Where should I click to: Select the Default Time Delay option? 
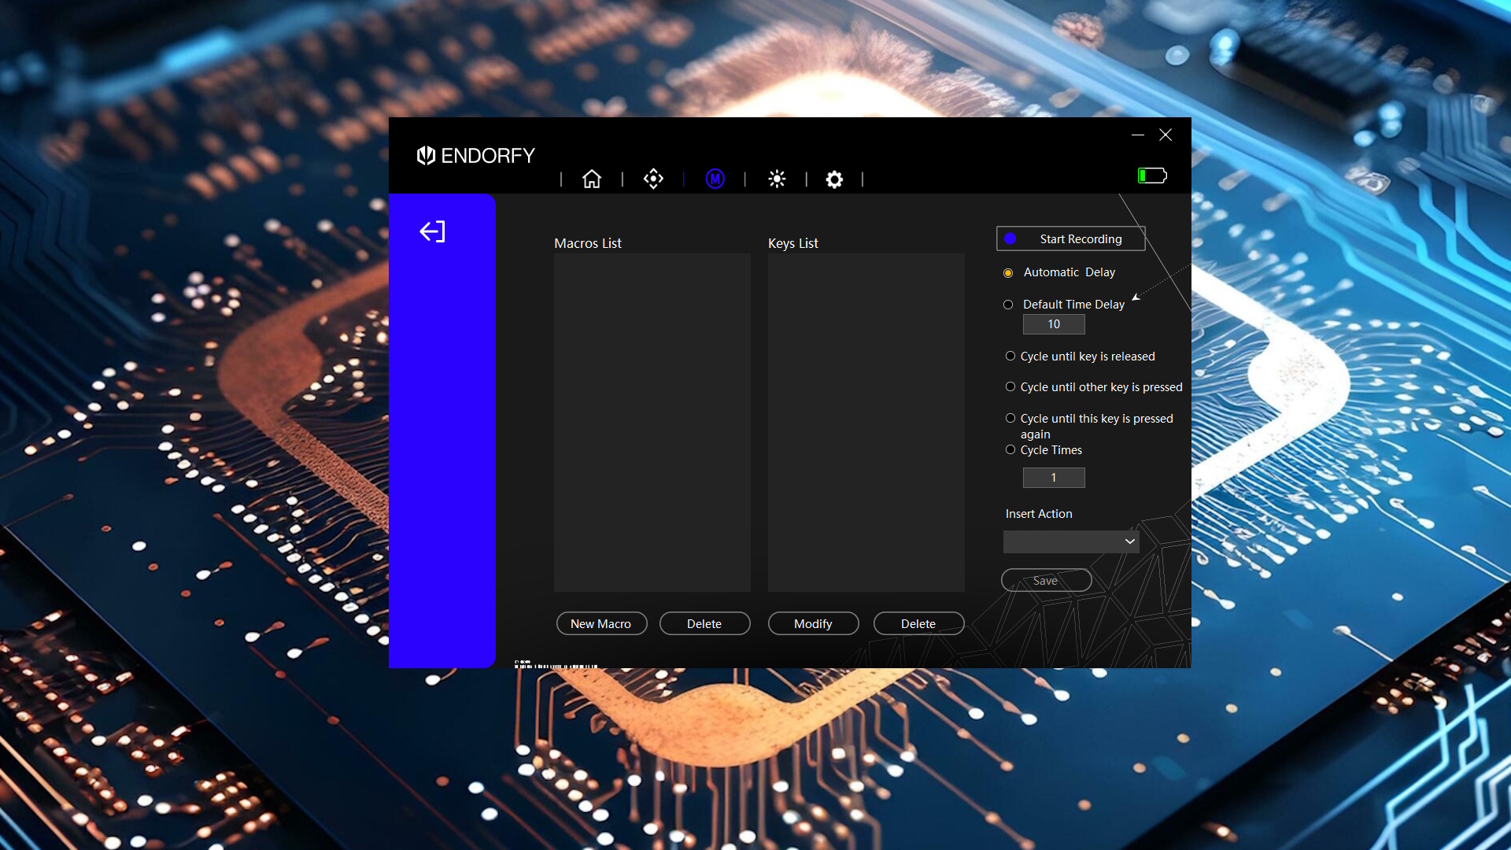tap(1008, 305)
